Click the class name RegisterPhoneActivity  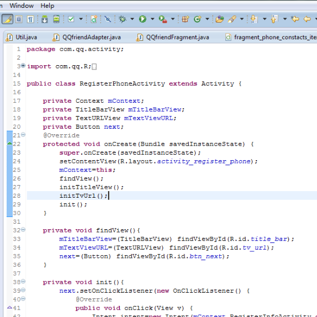point(122,83)
